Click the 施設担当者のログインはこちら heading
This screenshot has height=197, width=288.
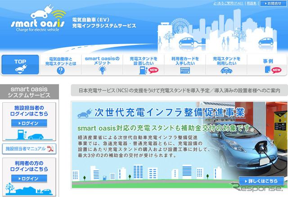pos(29,111)
